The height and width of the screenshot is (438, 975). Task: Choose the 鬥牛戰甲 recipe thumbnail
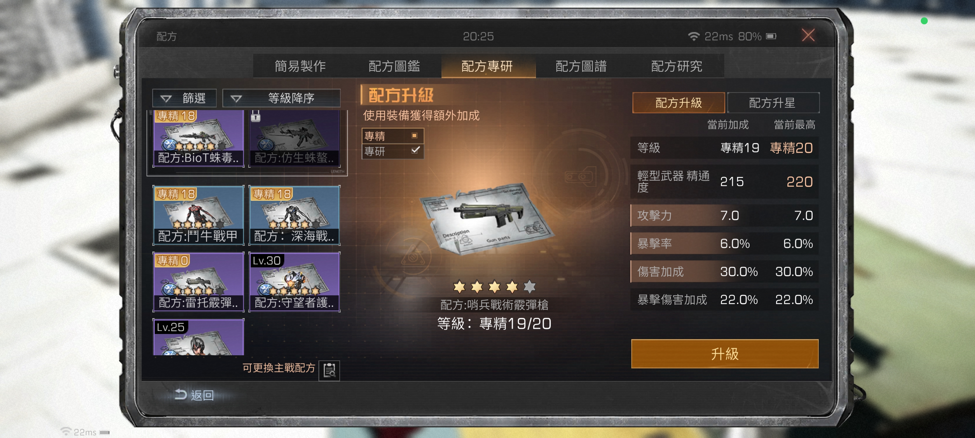[x=198, y=215]
